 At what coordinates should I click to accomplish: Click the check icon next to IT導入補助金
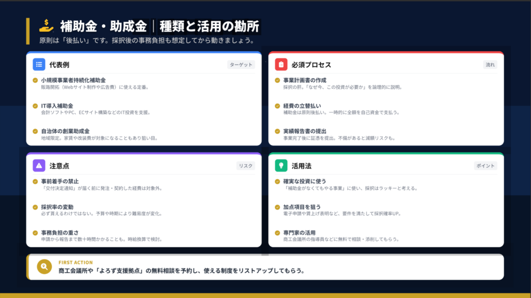tap(35, 106)
